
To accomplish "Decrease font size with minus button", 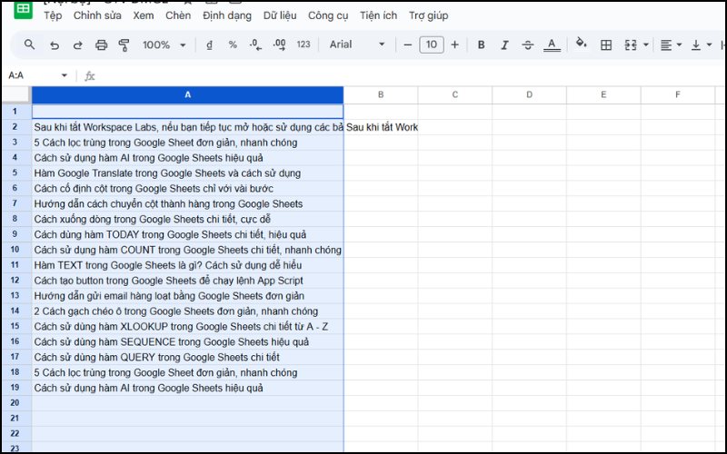I will click(x=408, y=44).
